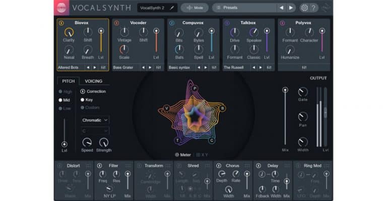Click the iZotope logo in top-left corner
The width and height of the screenshot is (387, 201).
pos(61,8)
